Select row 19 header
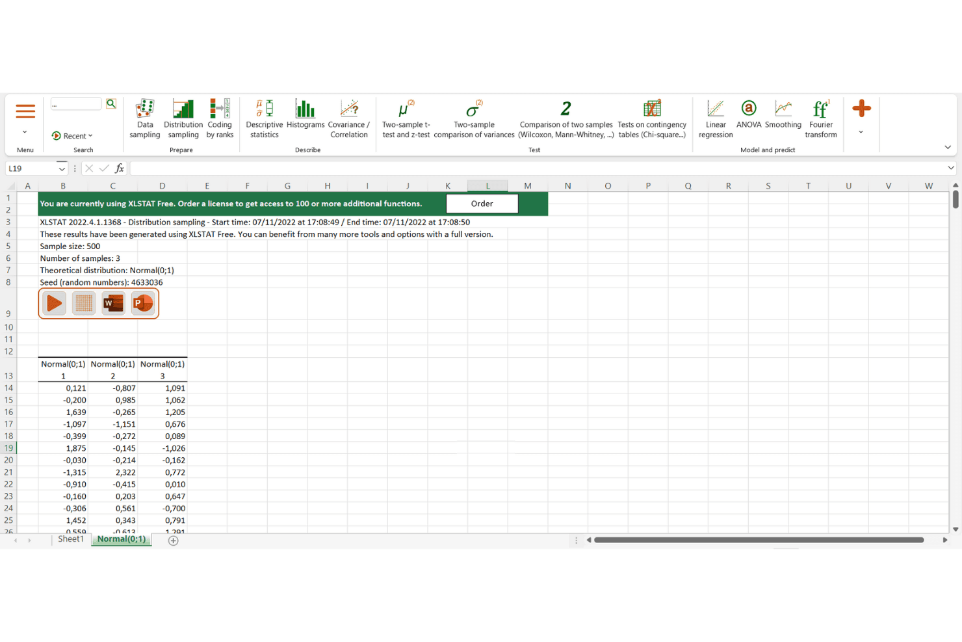 coord(8,448)
